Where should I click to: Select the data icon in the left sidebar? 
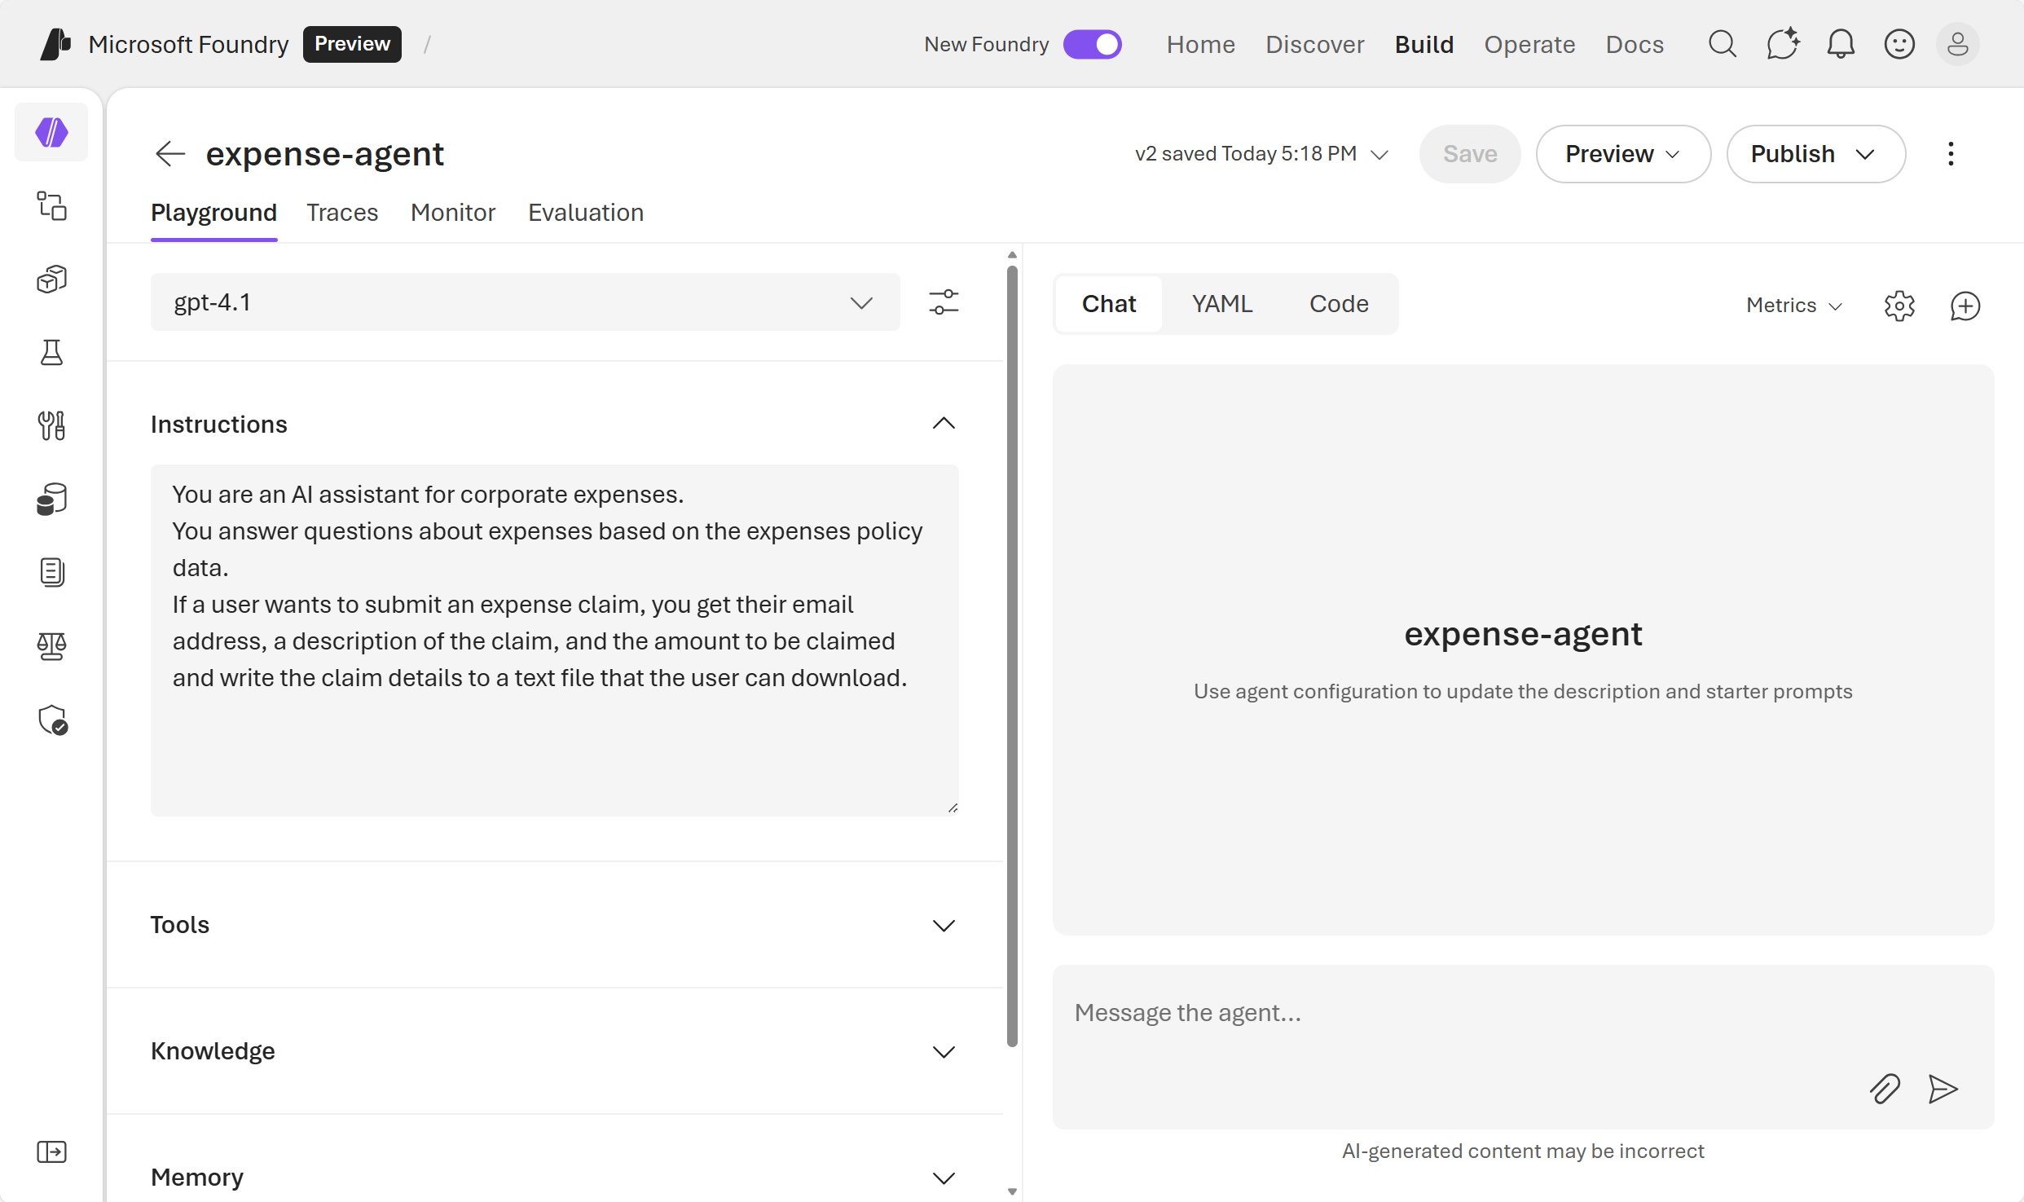(x=51, y=499)
